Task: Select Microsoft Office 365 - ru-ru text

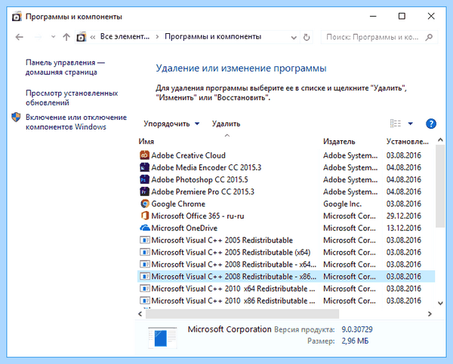Action: 198,216
